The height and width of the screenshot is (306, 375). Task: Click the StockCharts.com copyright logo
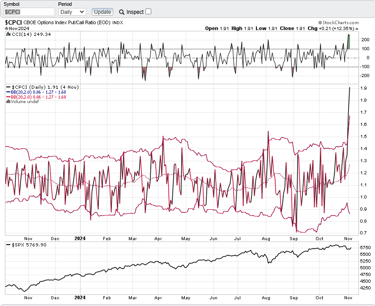pos(338,22)
